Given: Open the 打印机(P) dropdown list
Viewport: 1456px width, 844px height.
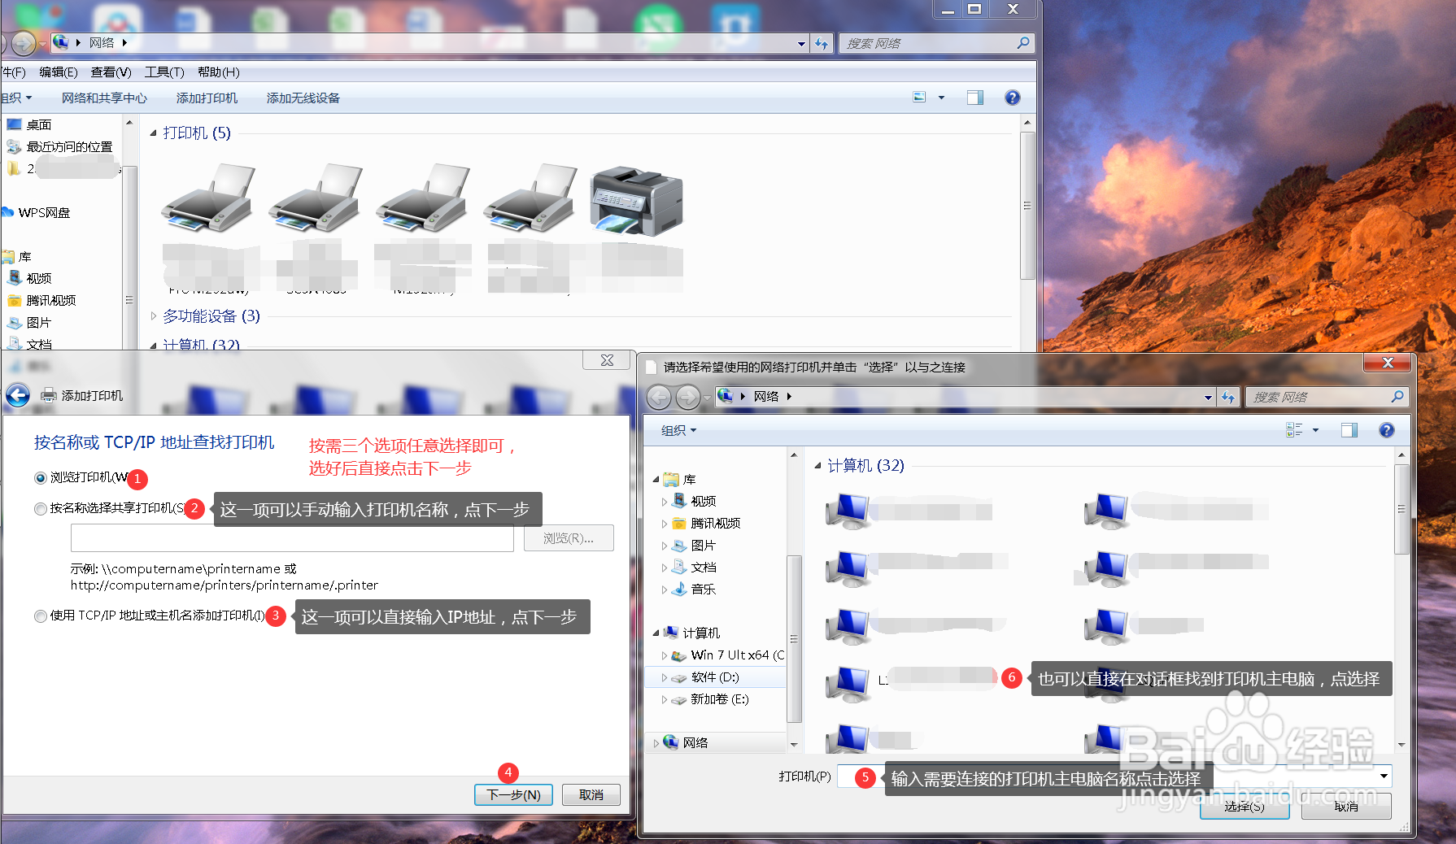Looking at the screenshot, I should click(x=1383, y=776).
